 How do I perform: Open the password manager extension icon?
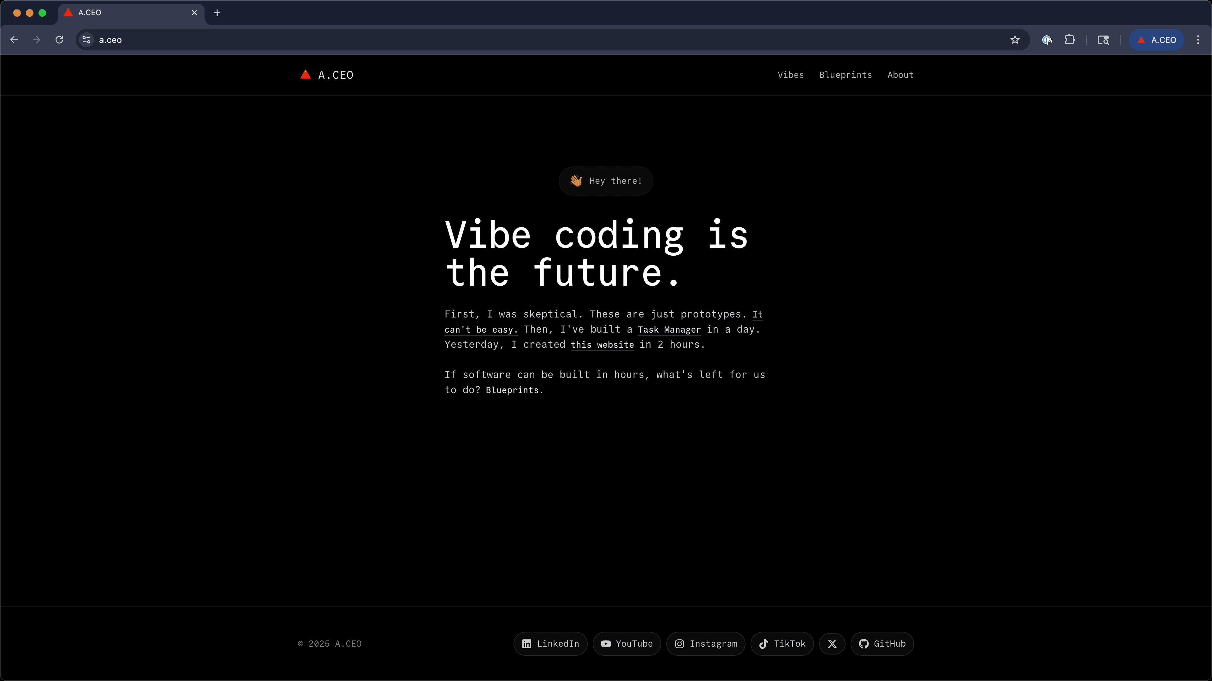(x=1047, y=40)
